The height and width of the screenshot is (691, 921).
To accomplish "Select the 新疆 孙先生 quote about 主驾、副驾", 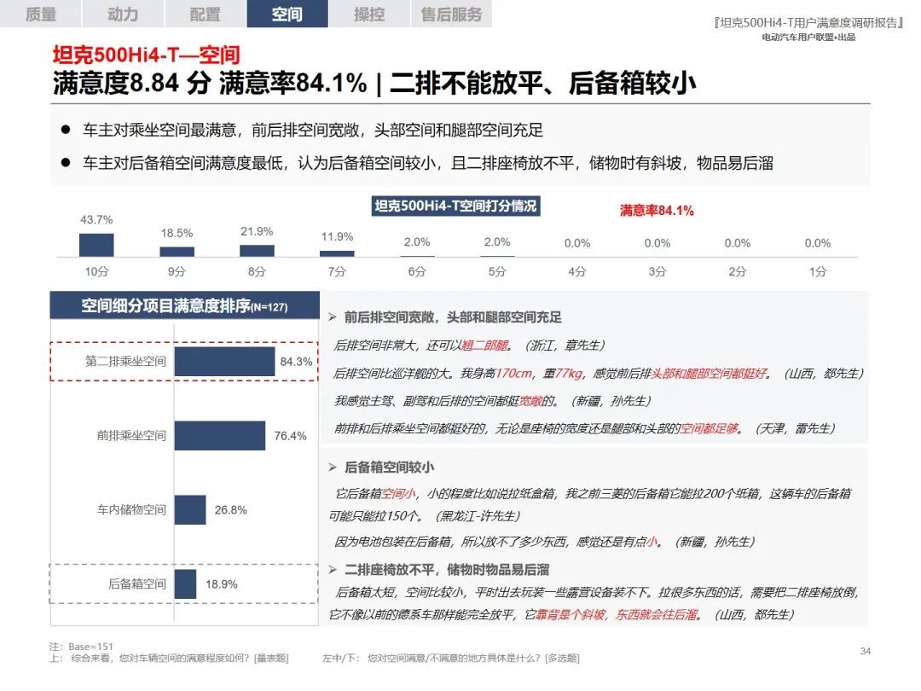I will click(492, 401).
